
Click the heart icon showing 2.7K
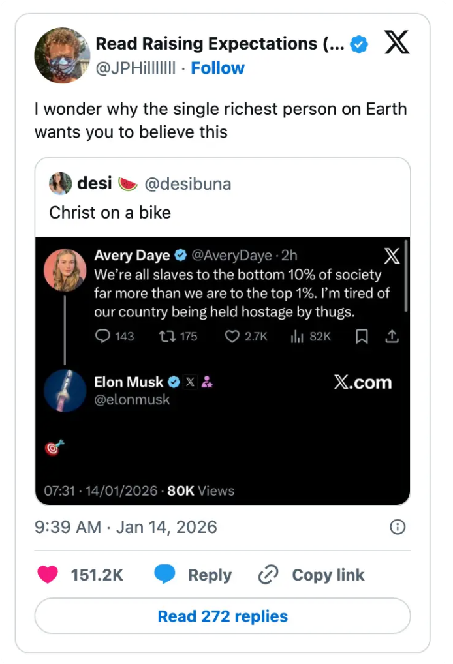click(x=231, y=336)
